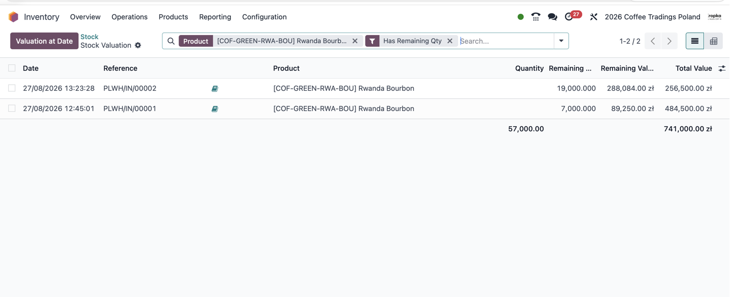Open the Overview menu
Image resolution: width=730 pixels, height=297 pixels.
[x=85, y=17]
